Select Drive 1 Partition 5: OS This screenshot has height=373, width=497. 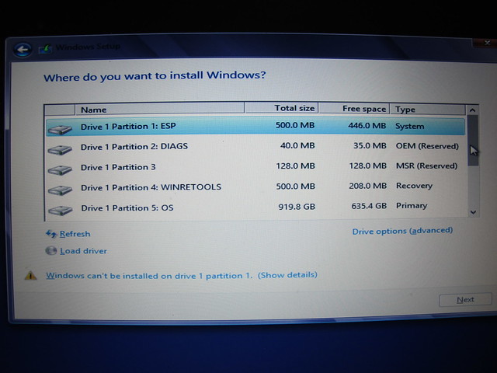point(255,207)
